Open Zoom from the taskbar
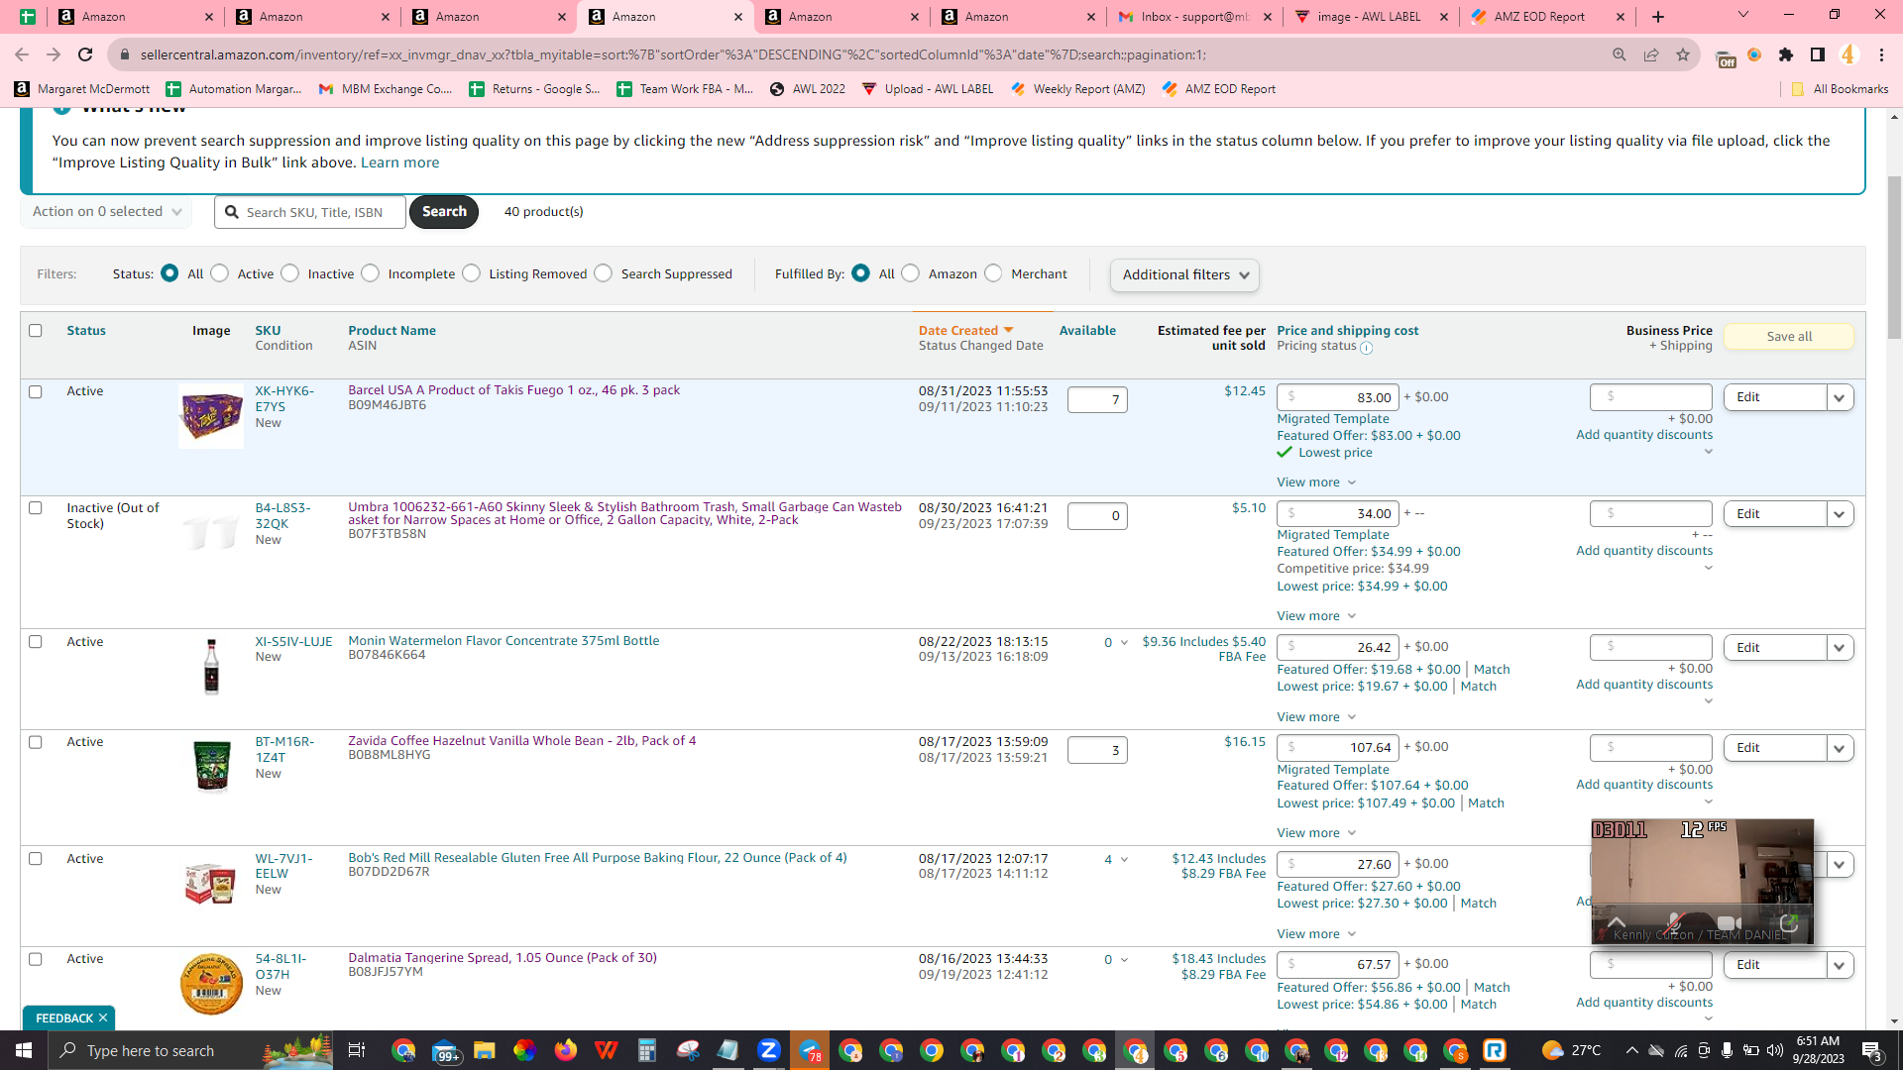Screen dimensions: 1903x1070 coord(769,1050)
